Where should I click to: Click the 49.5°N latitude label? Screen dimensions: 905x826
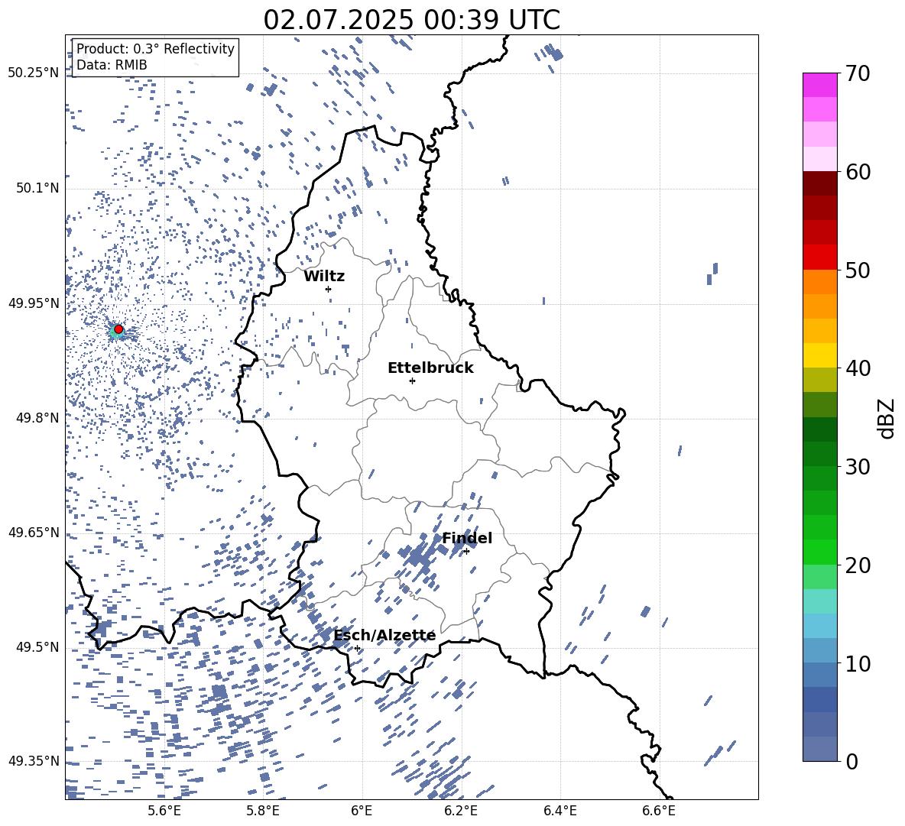[x=37, y=647]
